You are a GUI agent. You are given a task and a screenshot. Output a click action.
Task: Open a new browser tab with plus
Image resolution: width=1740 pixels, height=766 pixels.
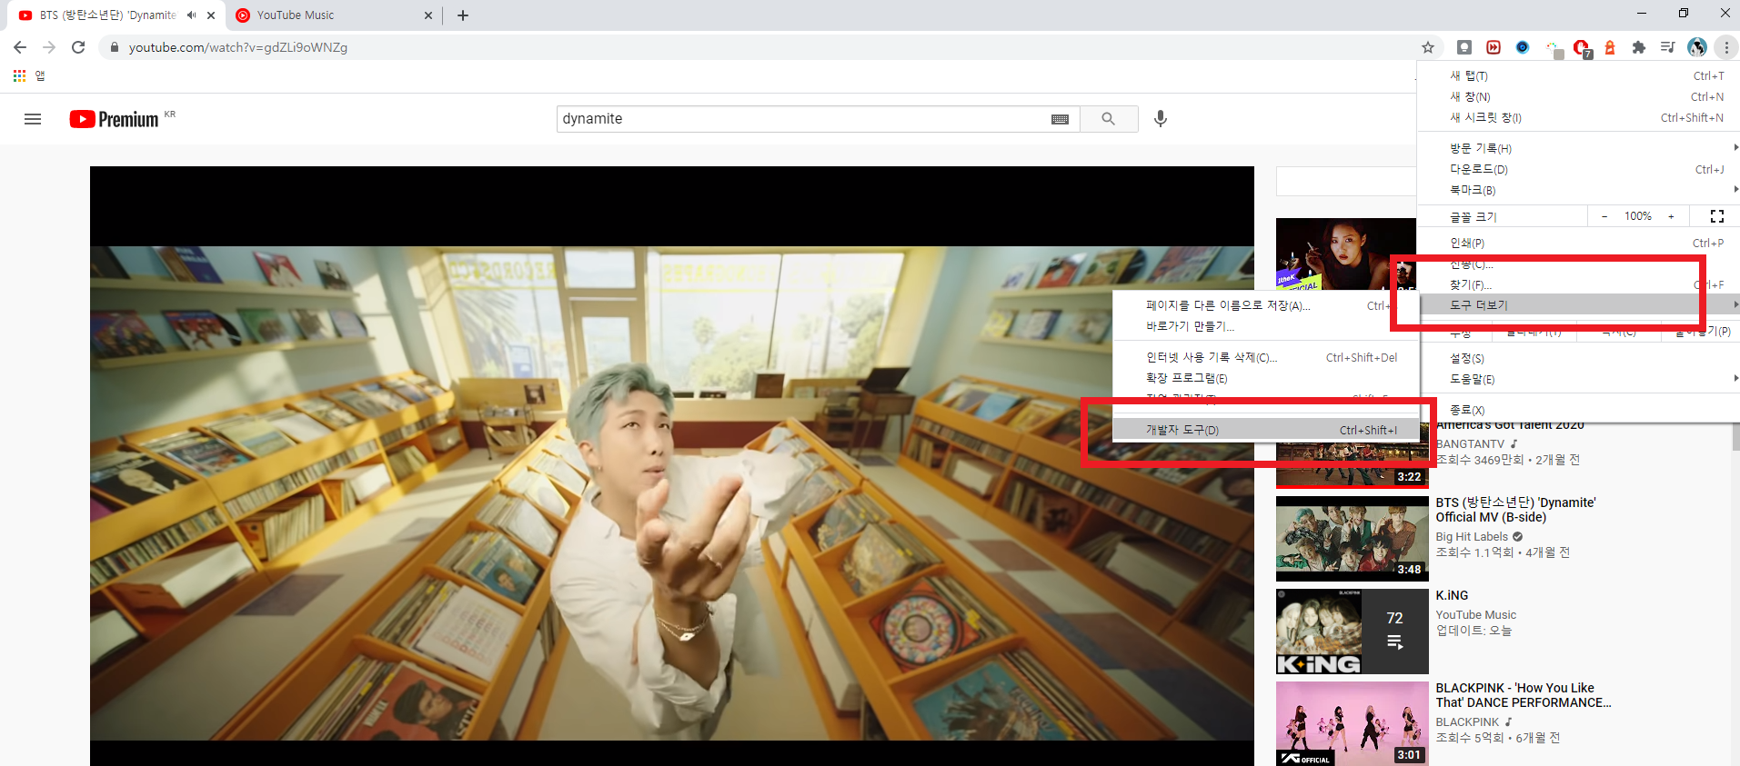click(x=463, y=15)
